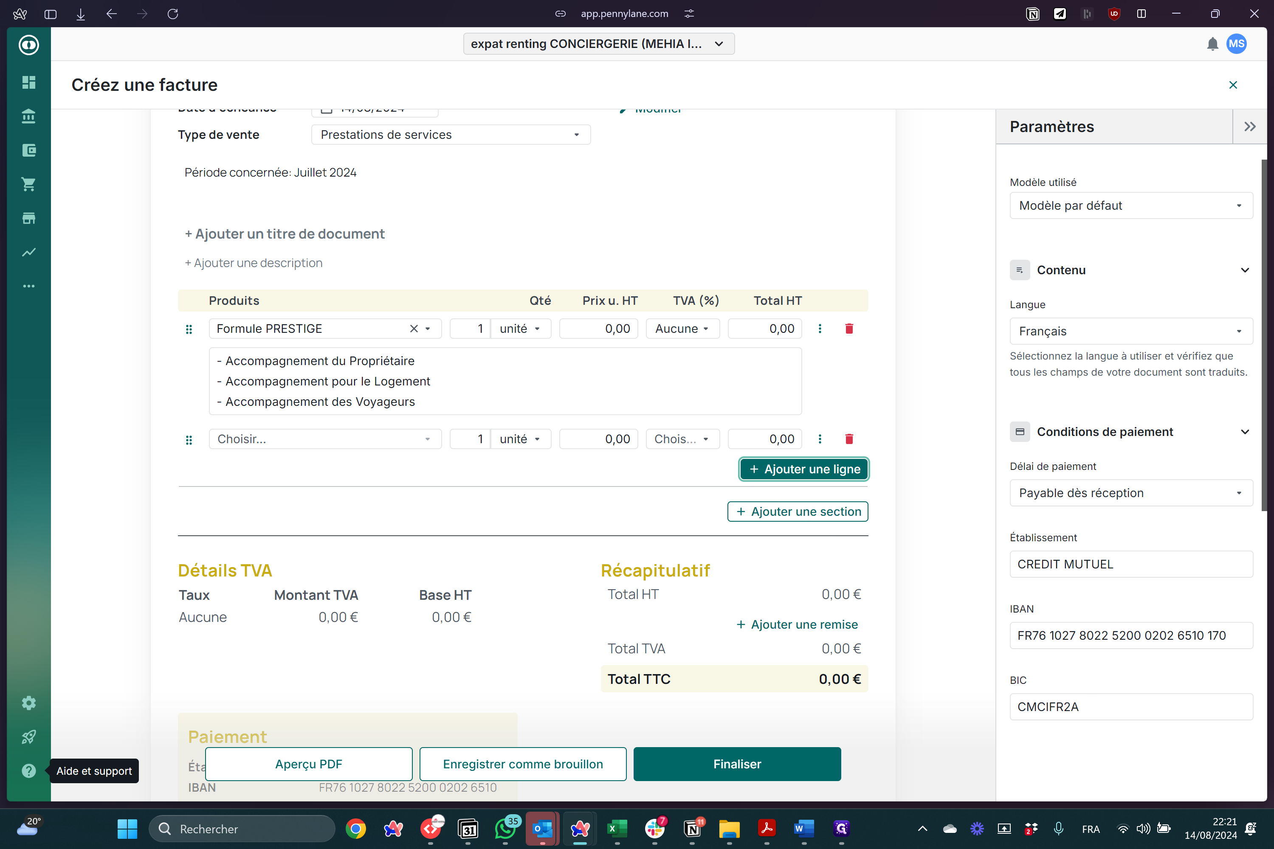1274x849 pixels.
Task: Click the Finaliser button
Action: (737, 764)
